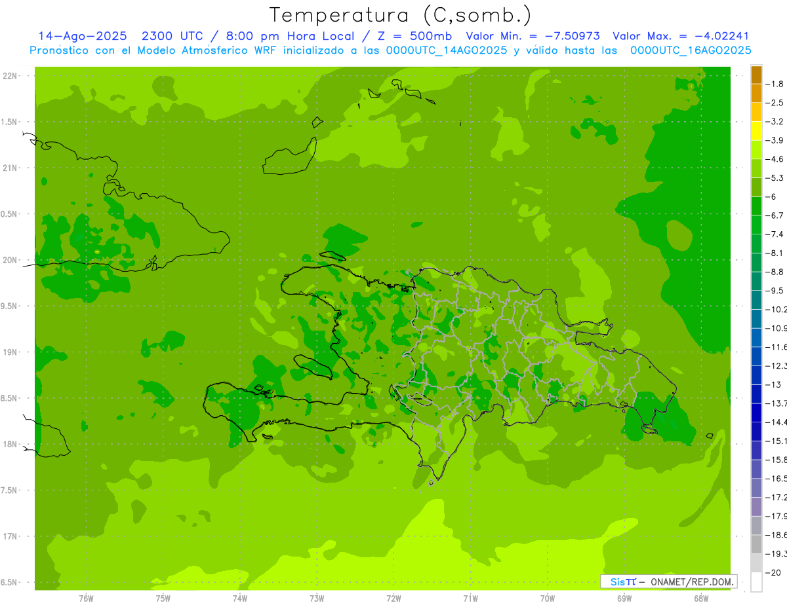Click the '19N' latitude axis label
The height and width of the screenshot is (607, 787).
(10, 352)
